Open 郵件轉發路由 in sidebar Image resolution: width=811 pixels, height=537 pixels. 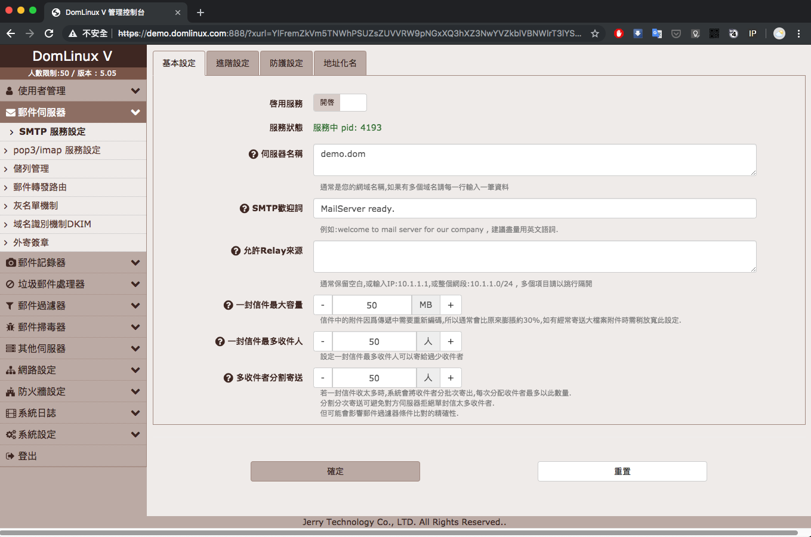[x=73, y=187]
